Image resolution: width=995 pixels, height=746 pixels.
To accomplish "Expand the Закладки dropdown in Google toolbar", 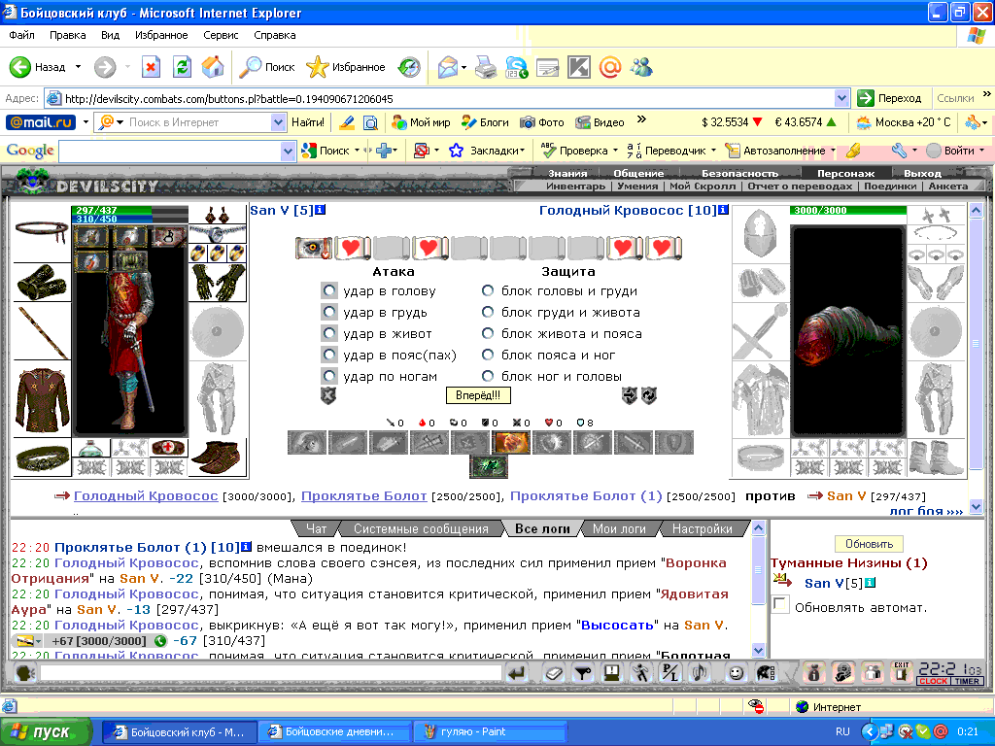I will [x=522, y=151].
